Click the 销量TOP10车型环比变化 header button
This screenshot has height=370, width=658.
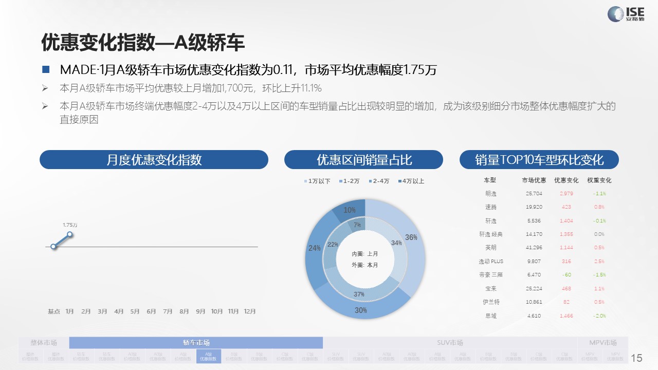539,160
